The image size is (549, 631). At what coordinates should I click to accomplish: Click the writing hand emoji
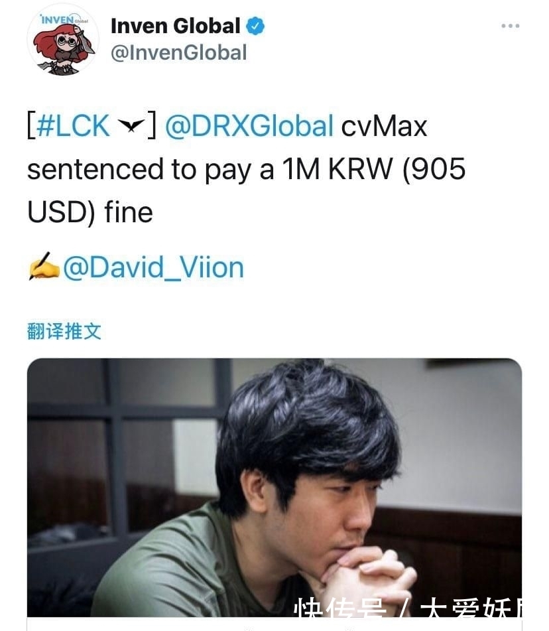pyautogui.click(x=44, y=267)
